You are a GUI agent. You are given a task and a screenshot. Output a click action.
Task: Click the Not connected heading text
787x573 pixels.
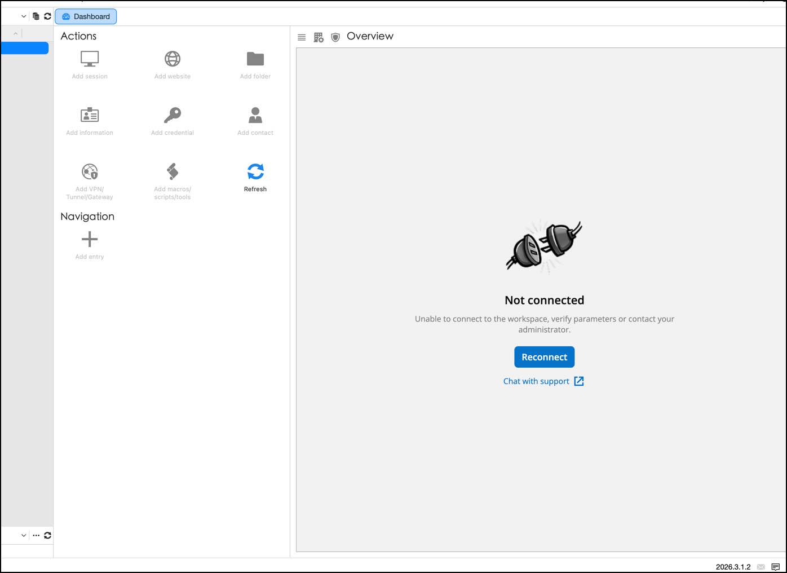[544, 300]
